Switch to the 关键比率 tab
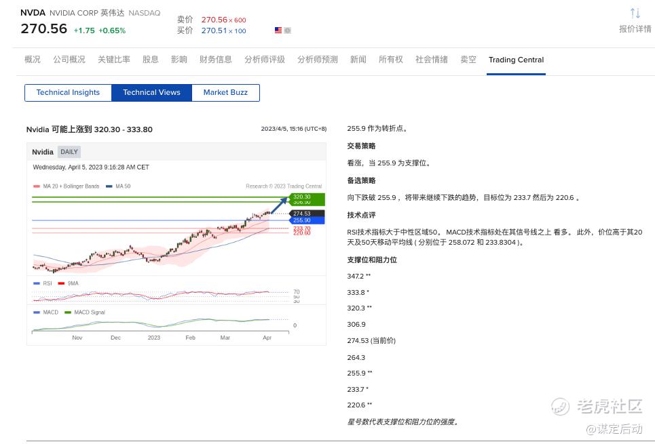Viewport: 655px width, 444px height. (114, 60)
